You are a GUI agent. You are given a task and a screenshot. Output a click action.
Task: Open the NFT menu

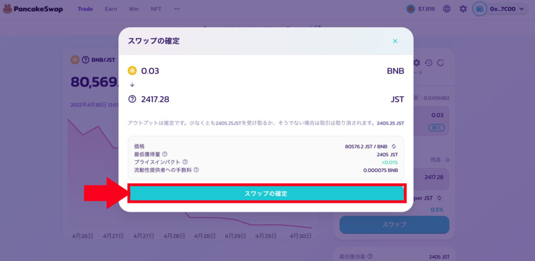[156, 9]
